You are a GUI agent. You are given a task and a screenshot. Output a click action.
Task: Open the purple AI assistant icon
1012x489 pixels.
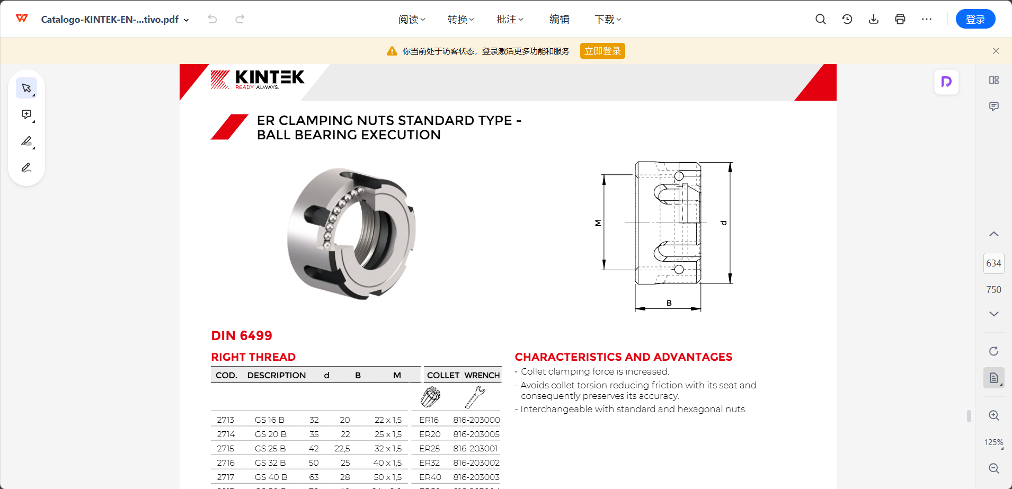(946, 82)
